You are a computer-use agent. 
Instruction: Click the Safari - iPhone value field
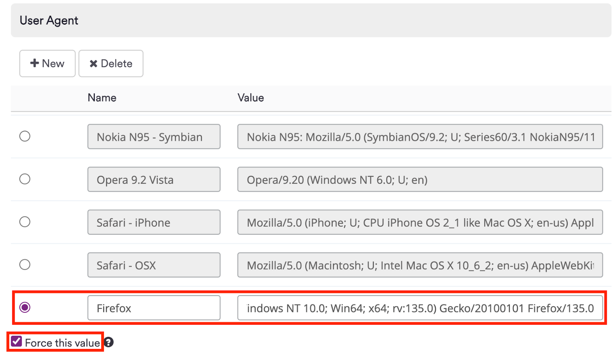pos(420,222)
